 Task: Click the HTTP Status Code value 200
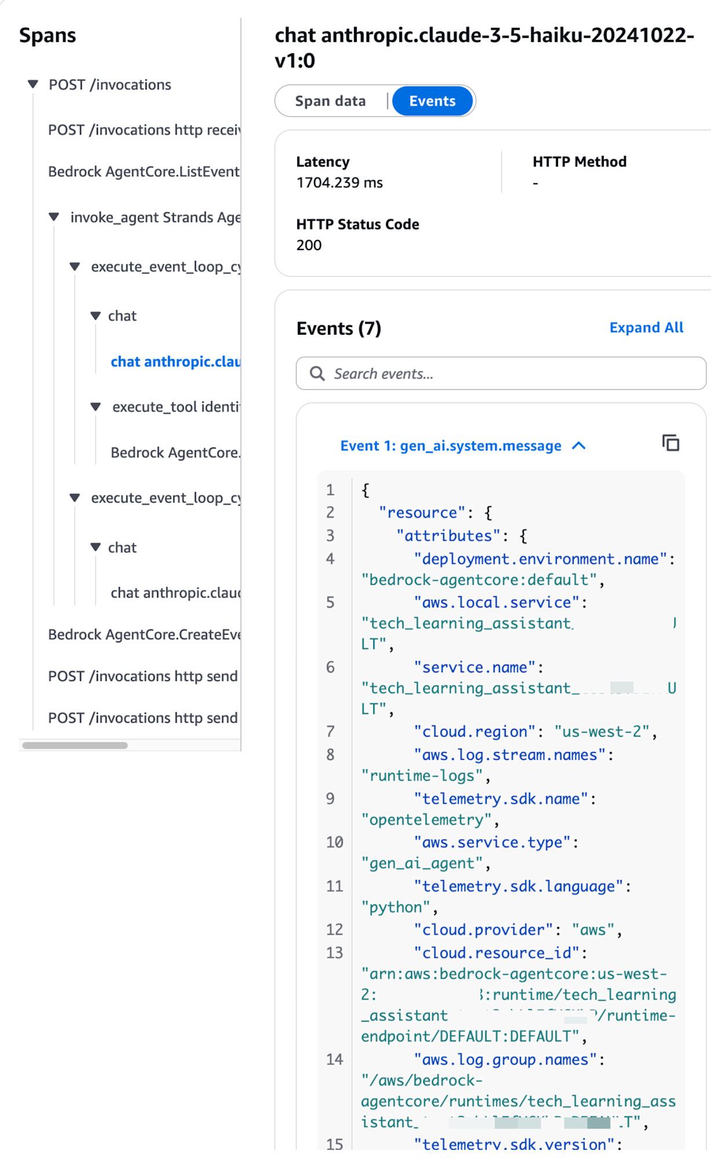[309, 245]
